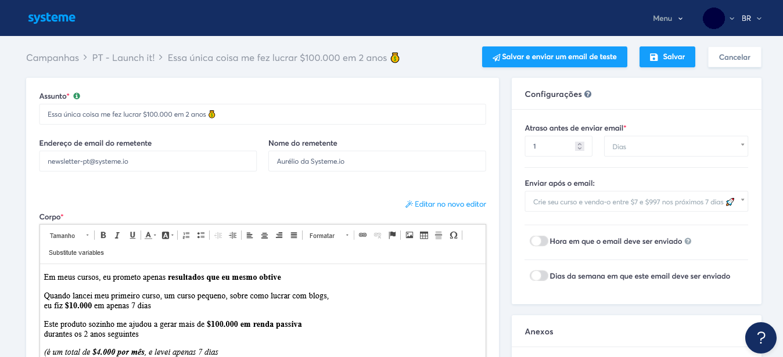783x357 pixels.
Task: Apply italic formatting in the editor toolbar
Action: click(117, 235)
